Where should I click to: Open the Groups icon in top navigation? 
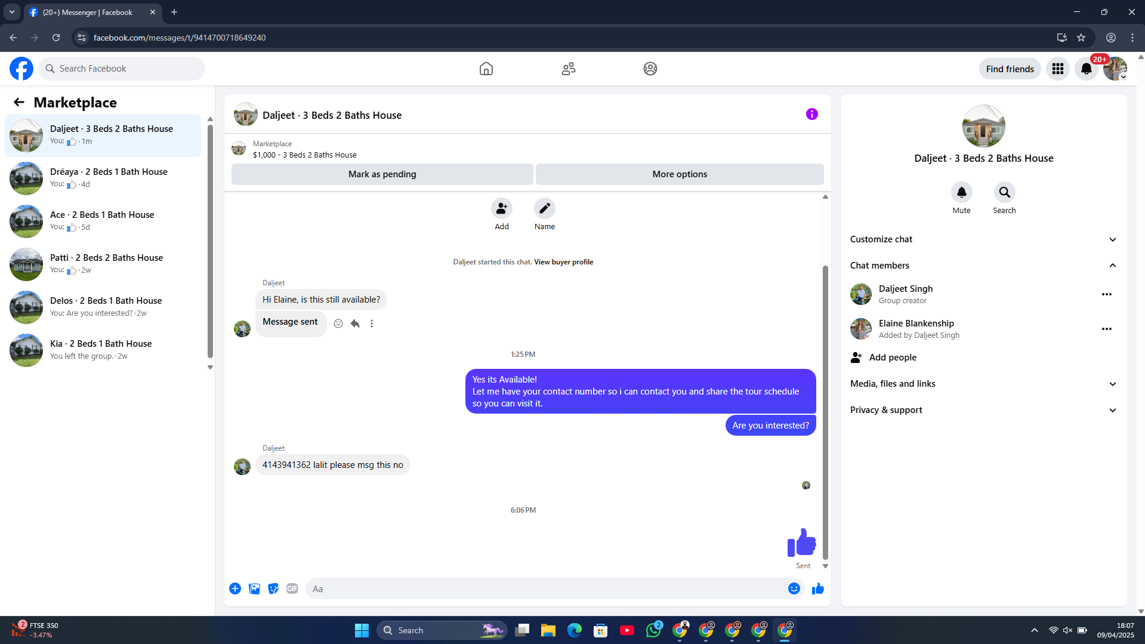(650, 69)
